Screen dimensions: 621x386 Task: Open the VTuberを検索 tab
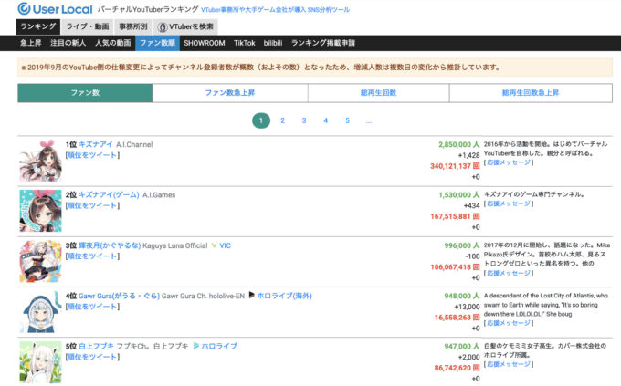coord(185,26)
